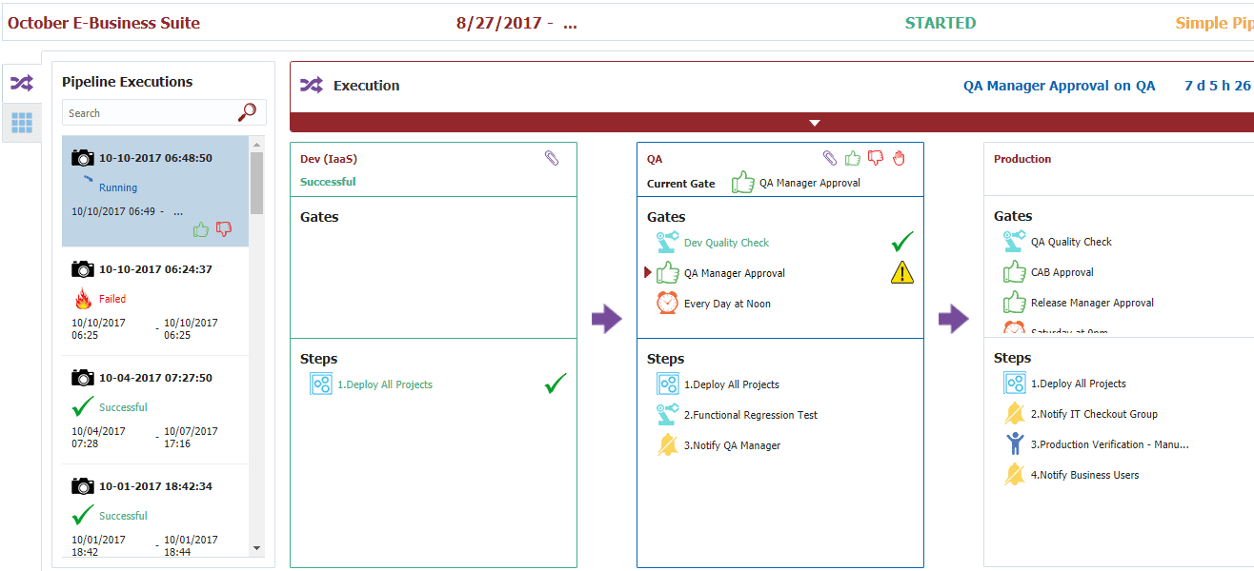Approve running execution with thumbs-up in list
The image size is (1254, 571).
pos(201,229)
